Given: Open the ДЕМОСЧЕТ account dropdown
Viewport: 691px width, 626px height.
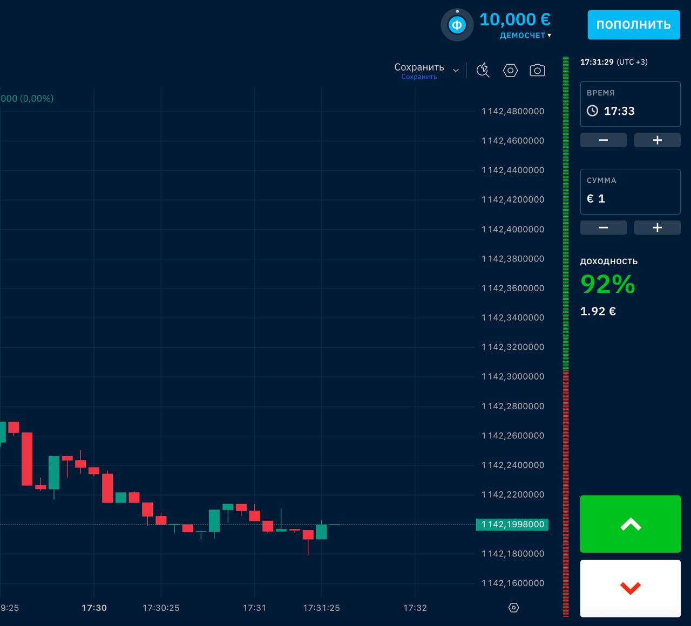Looking at the screenshot, I should [x=524, y=36].
